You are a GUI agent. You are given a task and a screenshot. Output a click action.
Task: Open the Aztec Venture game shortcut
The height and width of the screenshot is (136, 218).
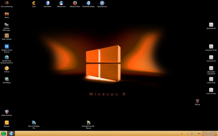click(7, 37)
